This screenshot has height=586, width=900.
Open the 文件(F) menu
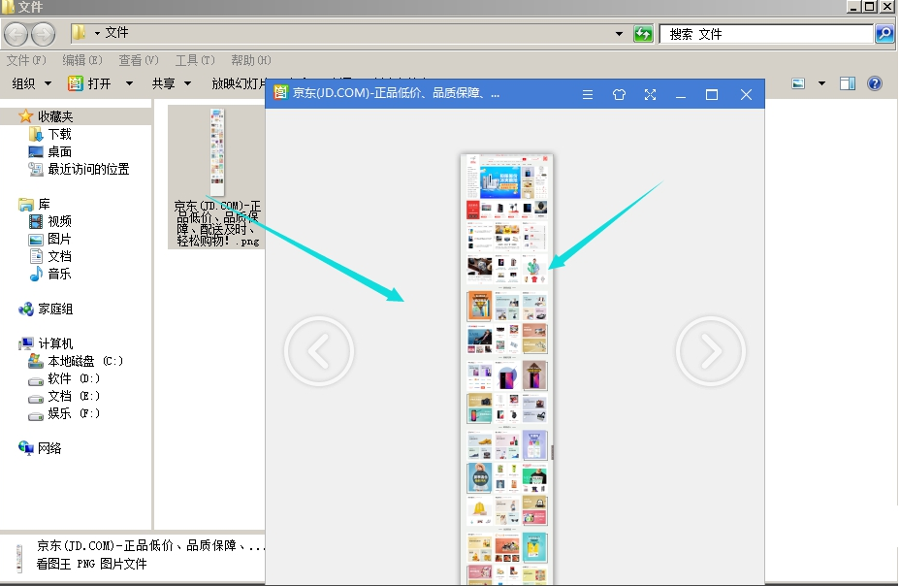[x=26, y=60]
